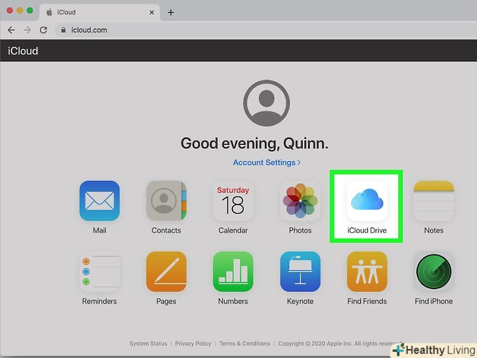
Task: Click the iCloud title in header bar
Action: click(x=23, y=51)
